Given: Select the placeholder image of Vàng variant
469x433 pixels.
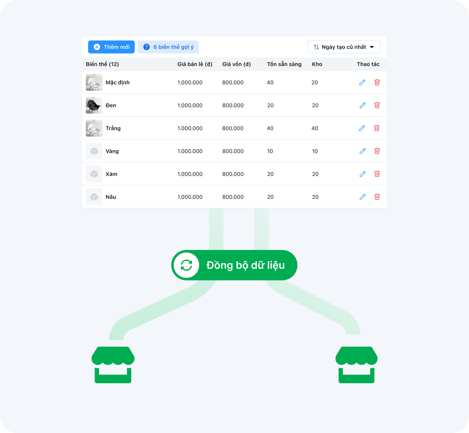Looking at the screenshot, I should tap(94, 151).
